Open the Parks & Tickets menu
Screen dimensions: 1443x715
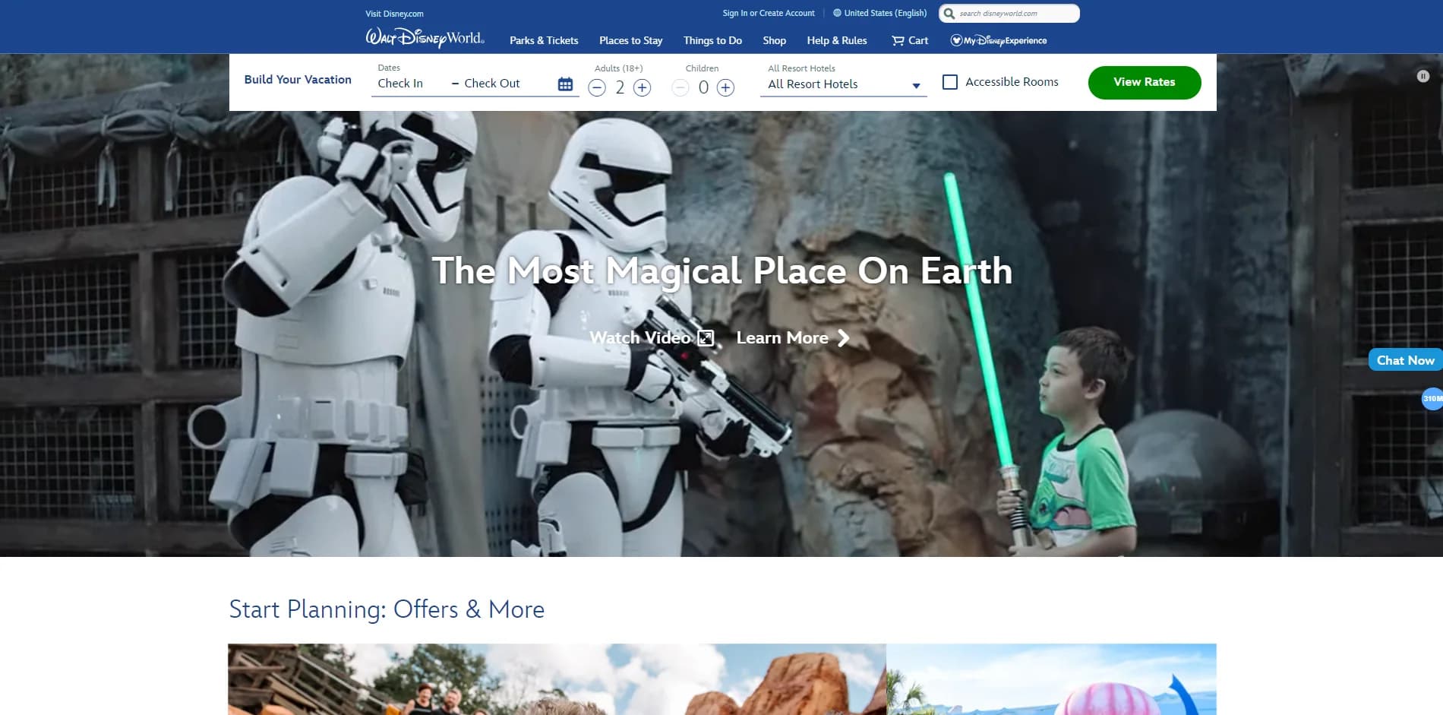point(544,40)
